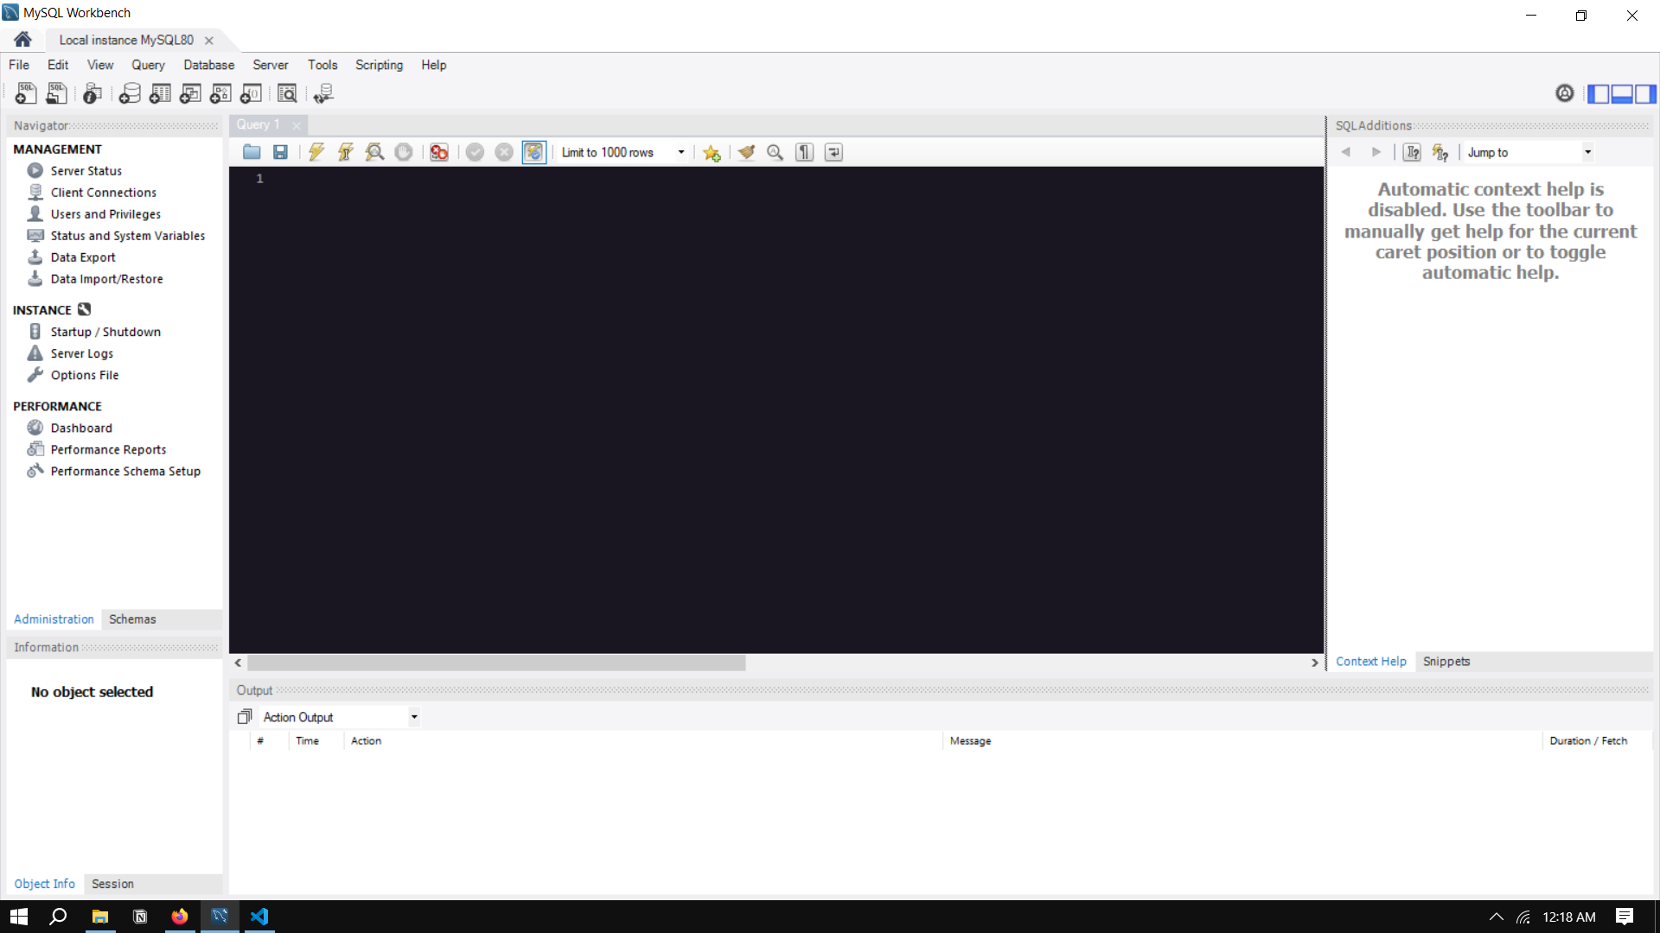Image resolution: width=1660 pixels, height=933 pixels.
Task: Toggle word wrapping in the SQL editor
Action: click(x=833, y=152)
